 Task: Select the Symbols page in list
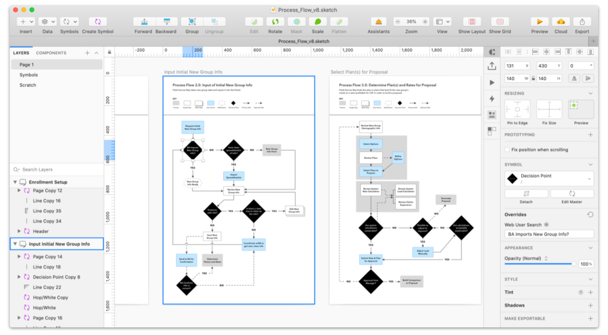pyautogui.click(x=28, y=75)
